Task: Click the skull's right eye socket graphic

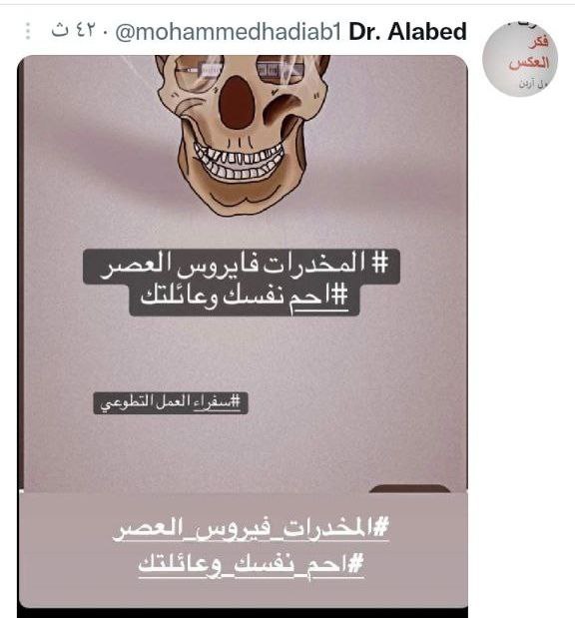Action: click(x=281, y=70)
